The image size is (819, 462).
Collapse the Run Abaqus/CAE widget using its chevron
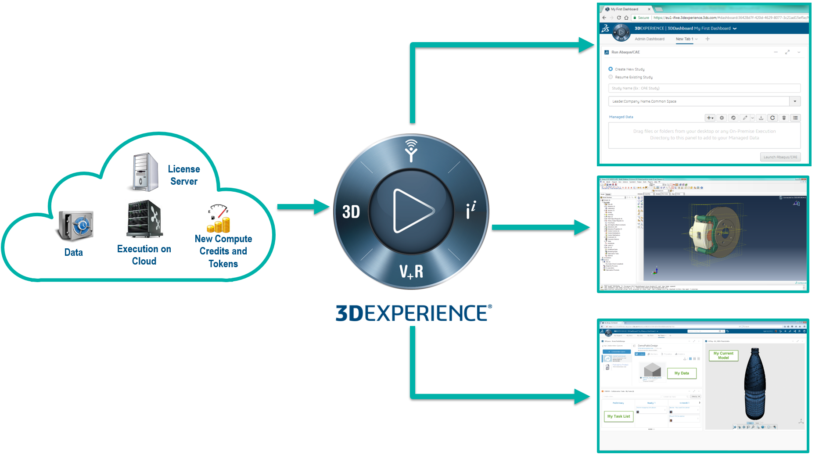coord(800,52)
